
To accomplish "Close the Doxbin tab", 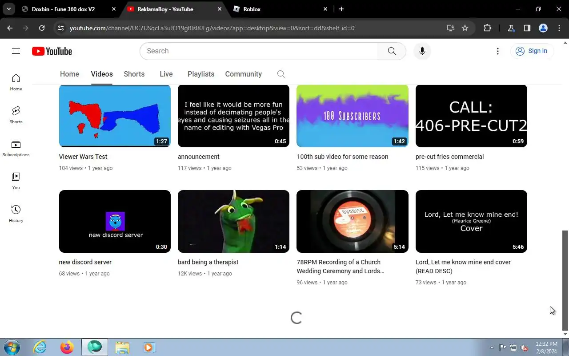I will pos(114,9).
